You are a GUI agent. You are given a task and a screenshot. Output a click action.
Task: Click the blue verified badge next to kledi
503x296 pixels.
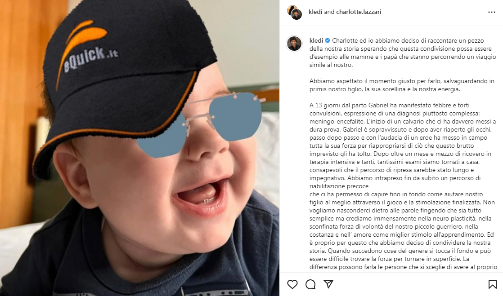pyautogui.click(x=328, y=41)
